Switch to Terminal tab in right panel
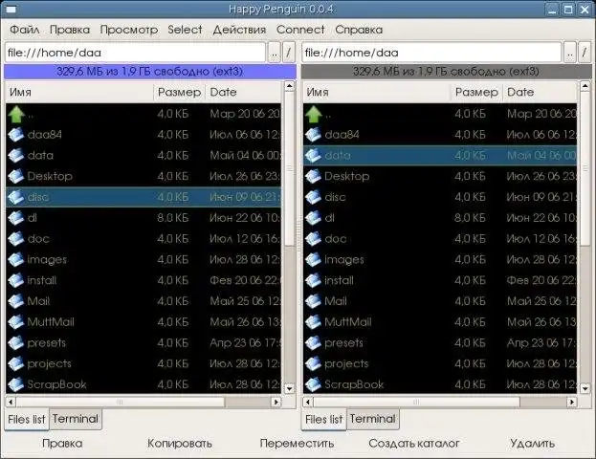 coord(373,419)
